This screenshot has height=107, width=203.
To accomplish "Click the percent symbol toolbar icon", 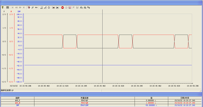I will click(x=89, y=8).
